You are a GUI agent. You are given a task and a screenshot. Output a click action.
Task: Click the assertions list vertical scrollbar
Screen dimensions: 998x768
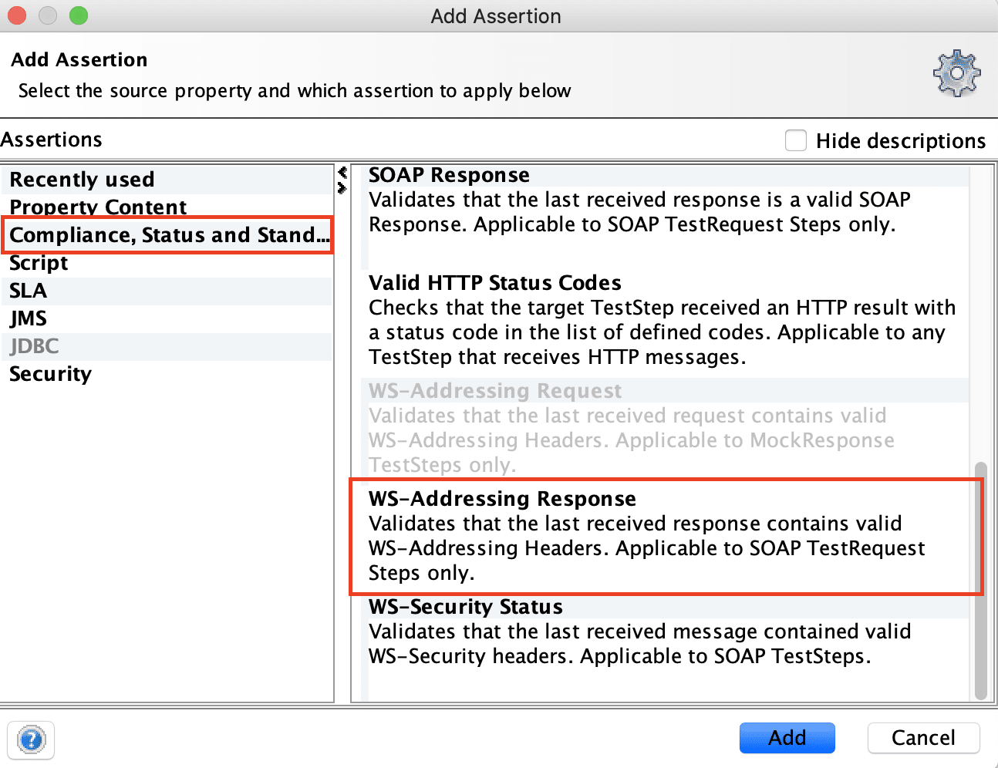tap(980, 581)
